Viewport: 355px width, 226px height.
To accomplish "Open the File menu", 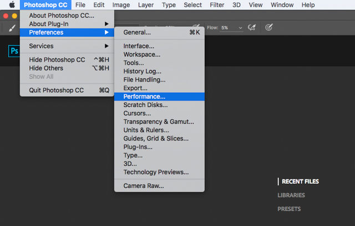I will (x=80, y=5).
